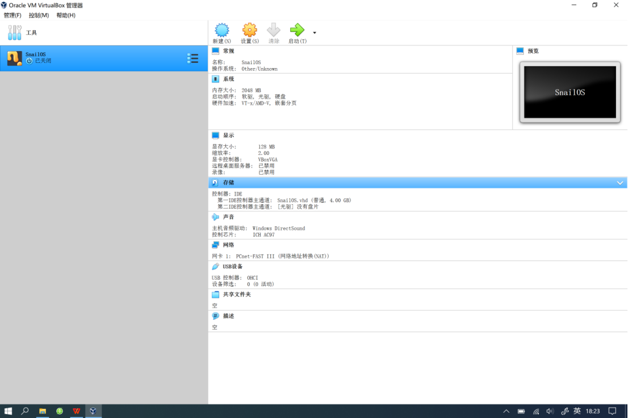Click the Windows DirectSound audio driver text

click(x=278, y=229)
